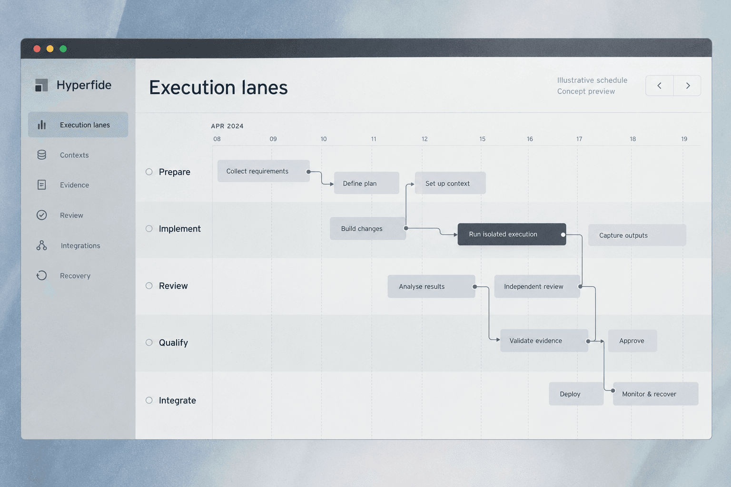Viewport: 731px width, 487px height.
Task: Click the Contexts database icon
Action: tap(42, 155)
